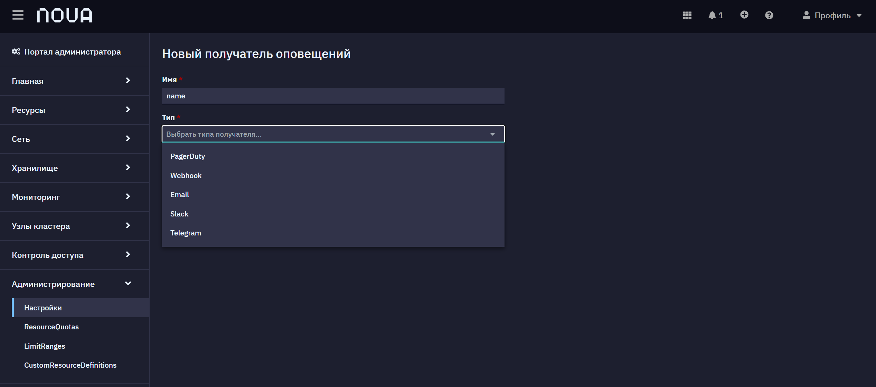
Task: Select Slack recipient type
Action: coord(333,214)
